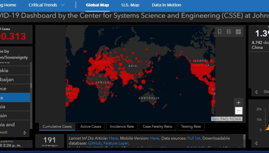Show Active Cases on the map
Screen dimensions: 269x153
(91, 127)
